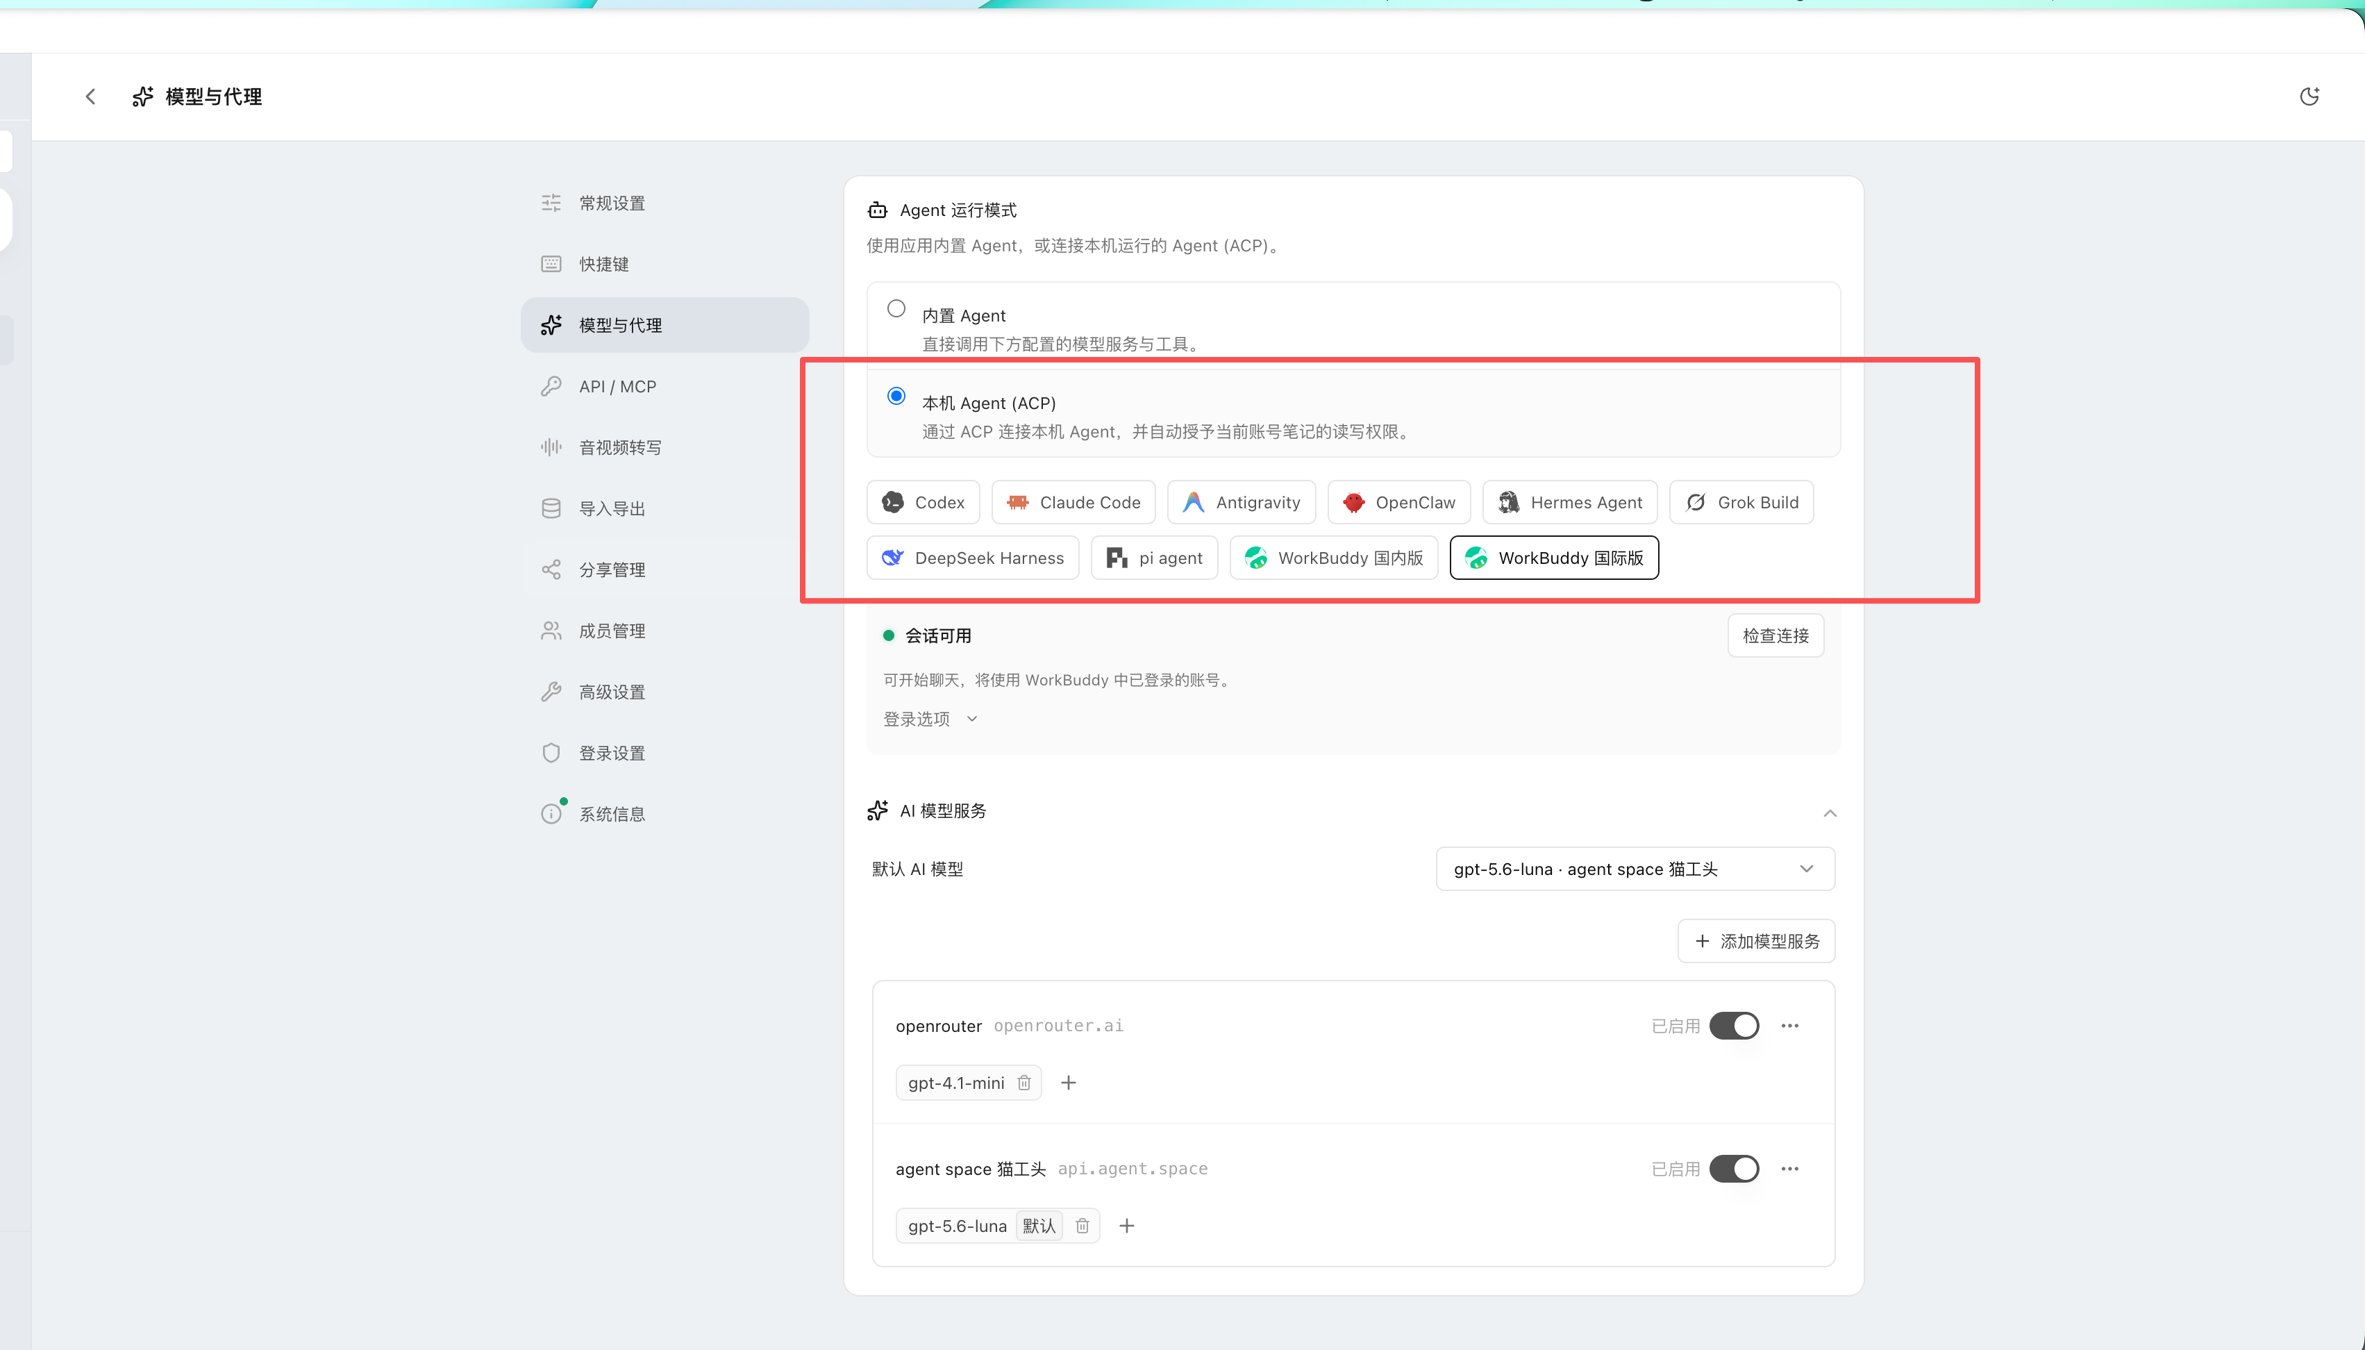Select the pi agent option
This screenshot has width=2365, height=1350.
(1154, 558)
